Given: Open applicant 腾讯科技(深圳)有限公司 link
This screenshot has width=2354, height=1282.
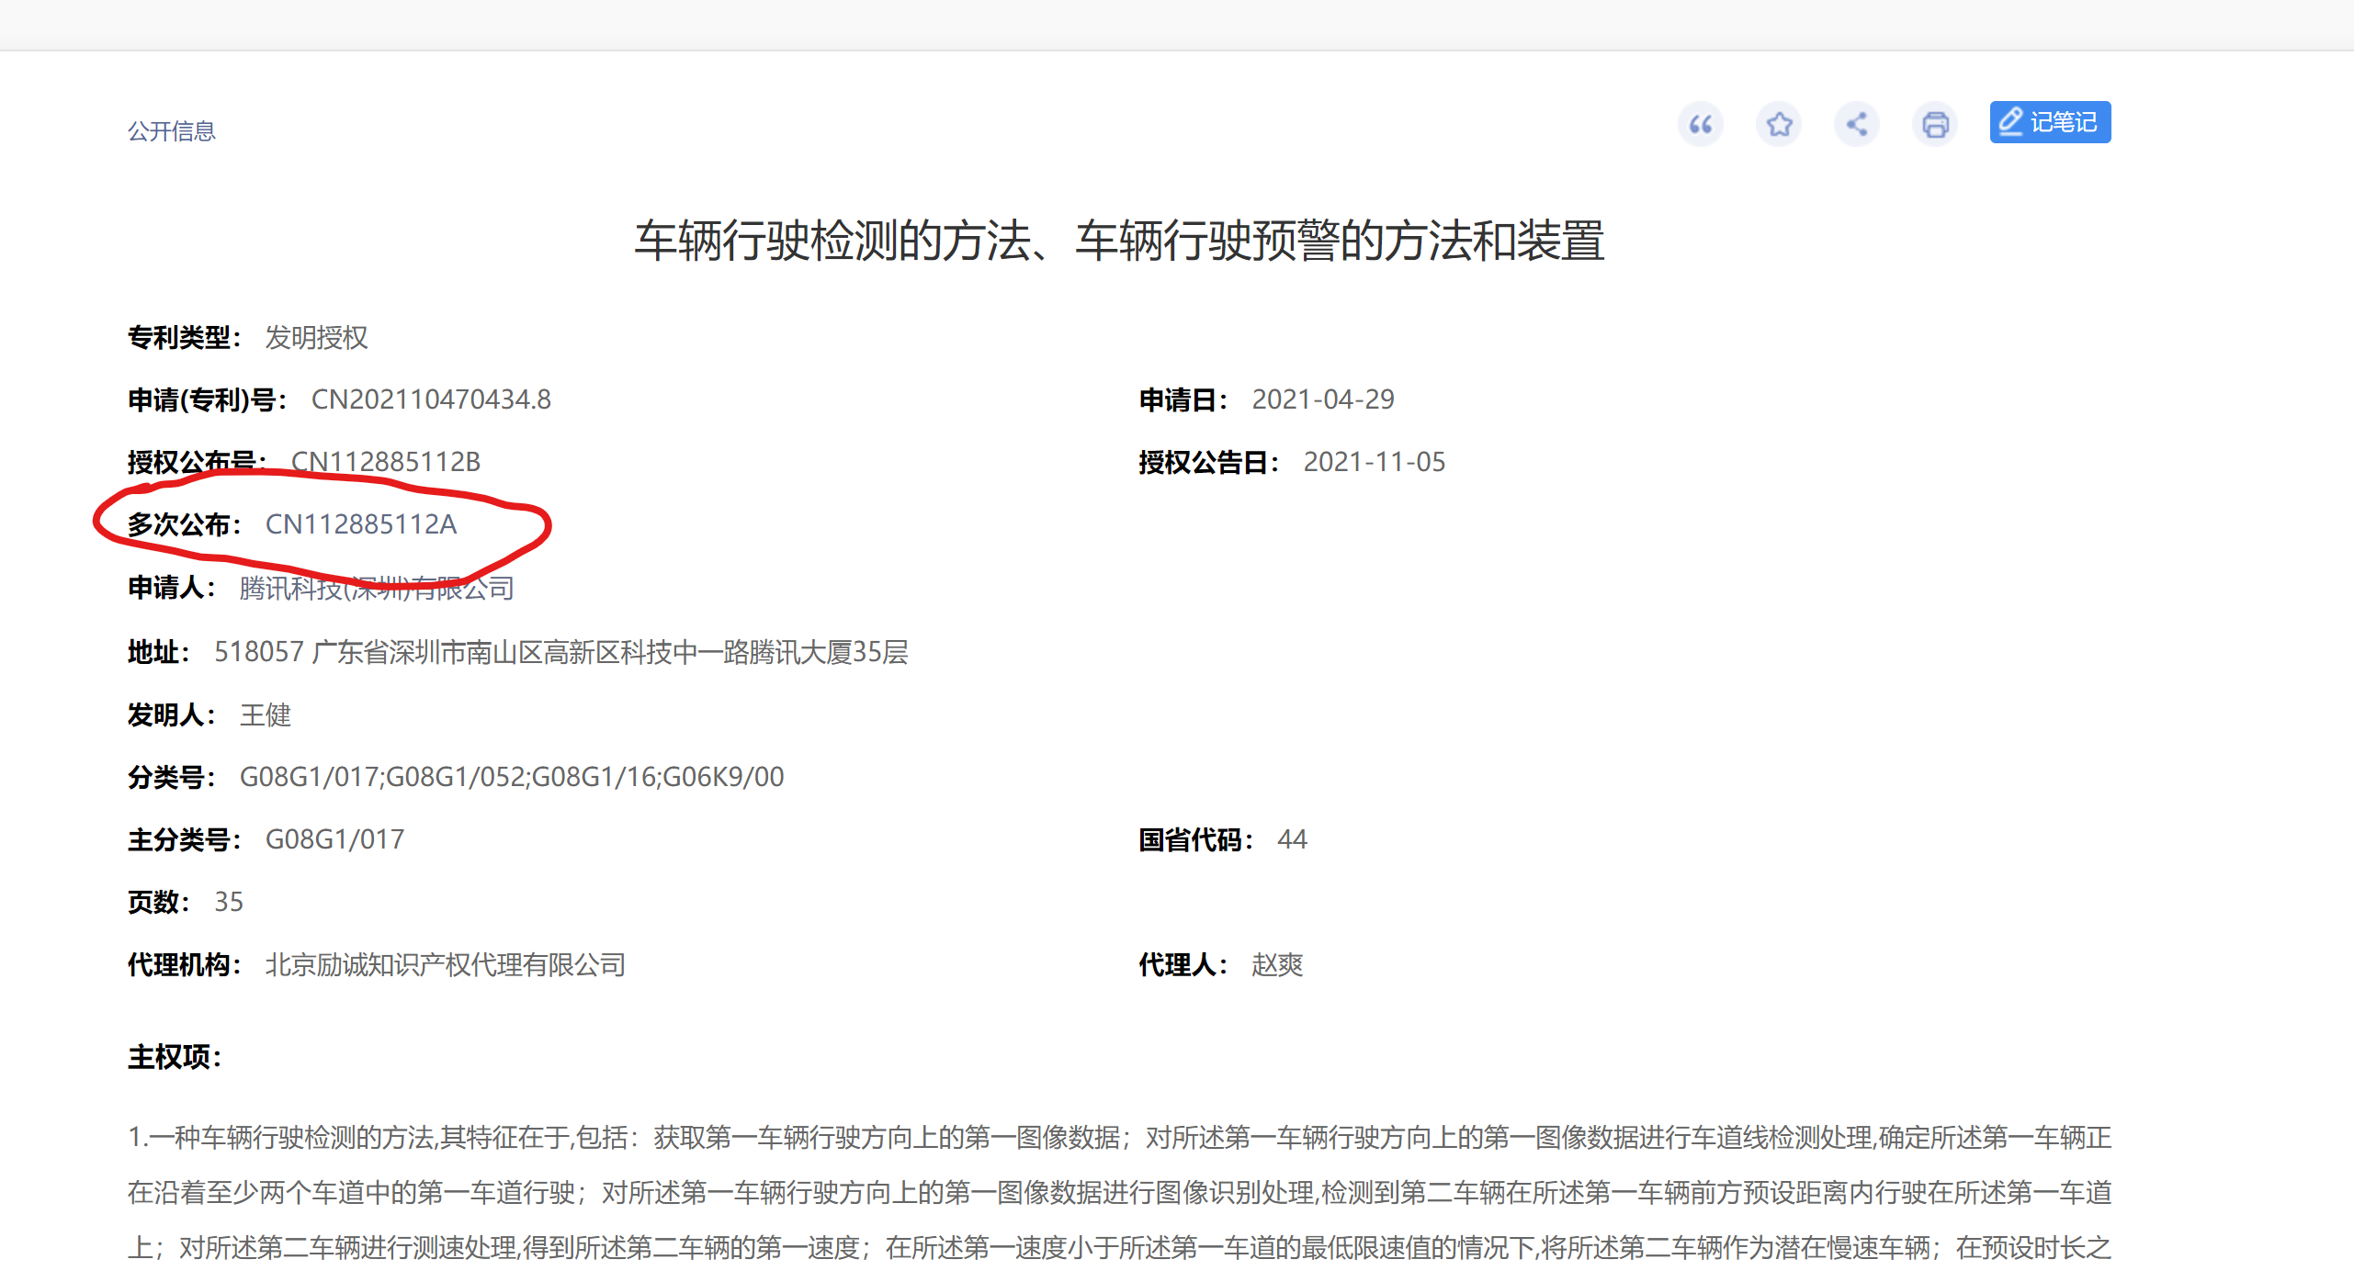Looking at the screenshot, I should pyautogui.click(x=376, y=588).
